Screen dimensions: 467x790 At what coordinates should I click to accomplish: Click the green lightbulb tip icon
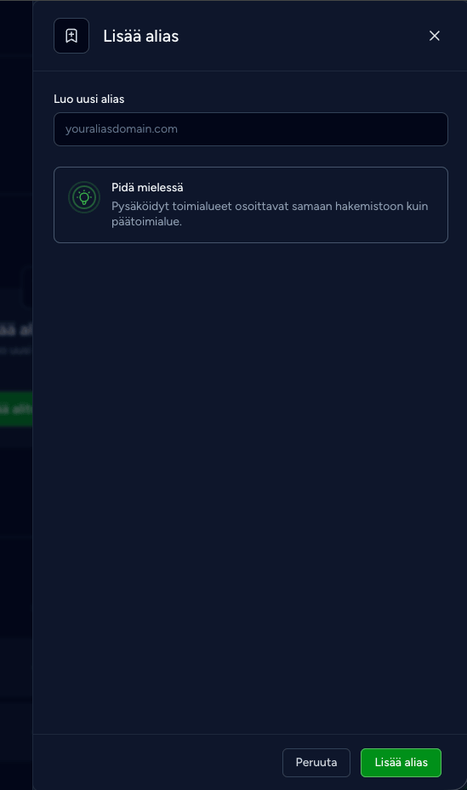coord(84,197)
